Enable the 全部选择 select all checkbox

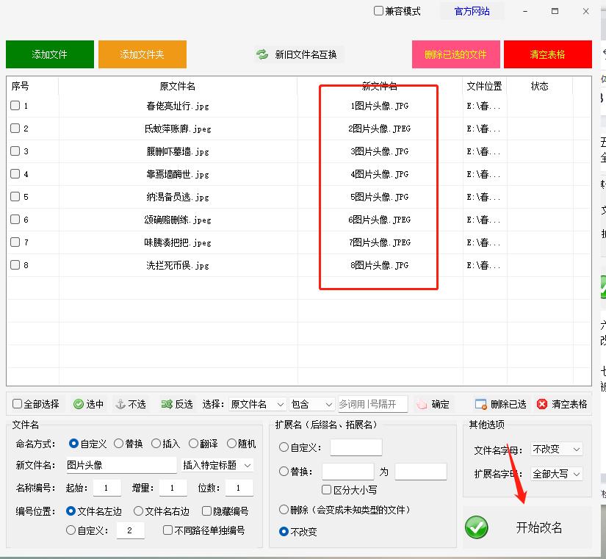coord(18,404)
